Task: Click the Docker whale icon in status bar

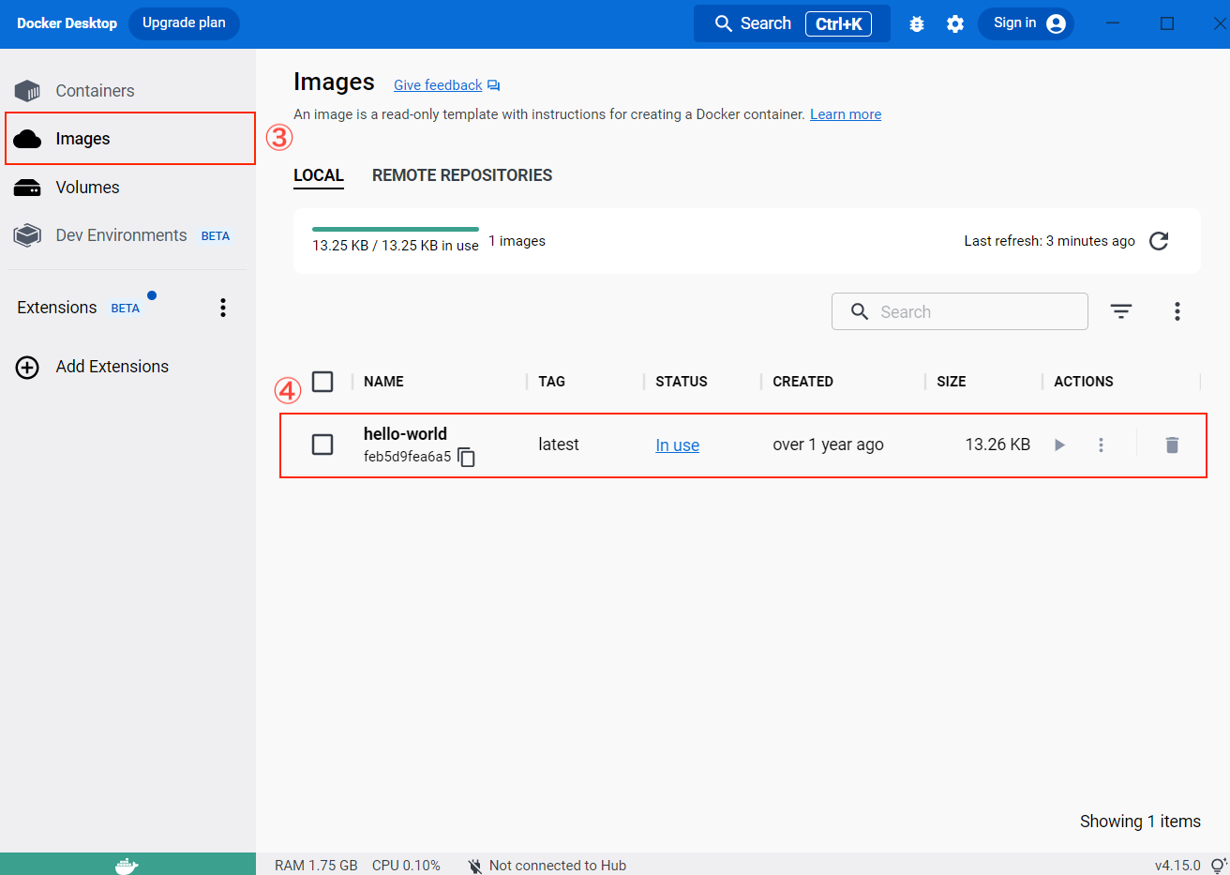Action: [x=127, y=865]
